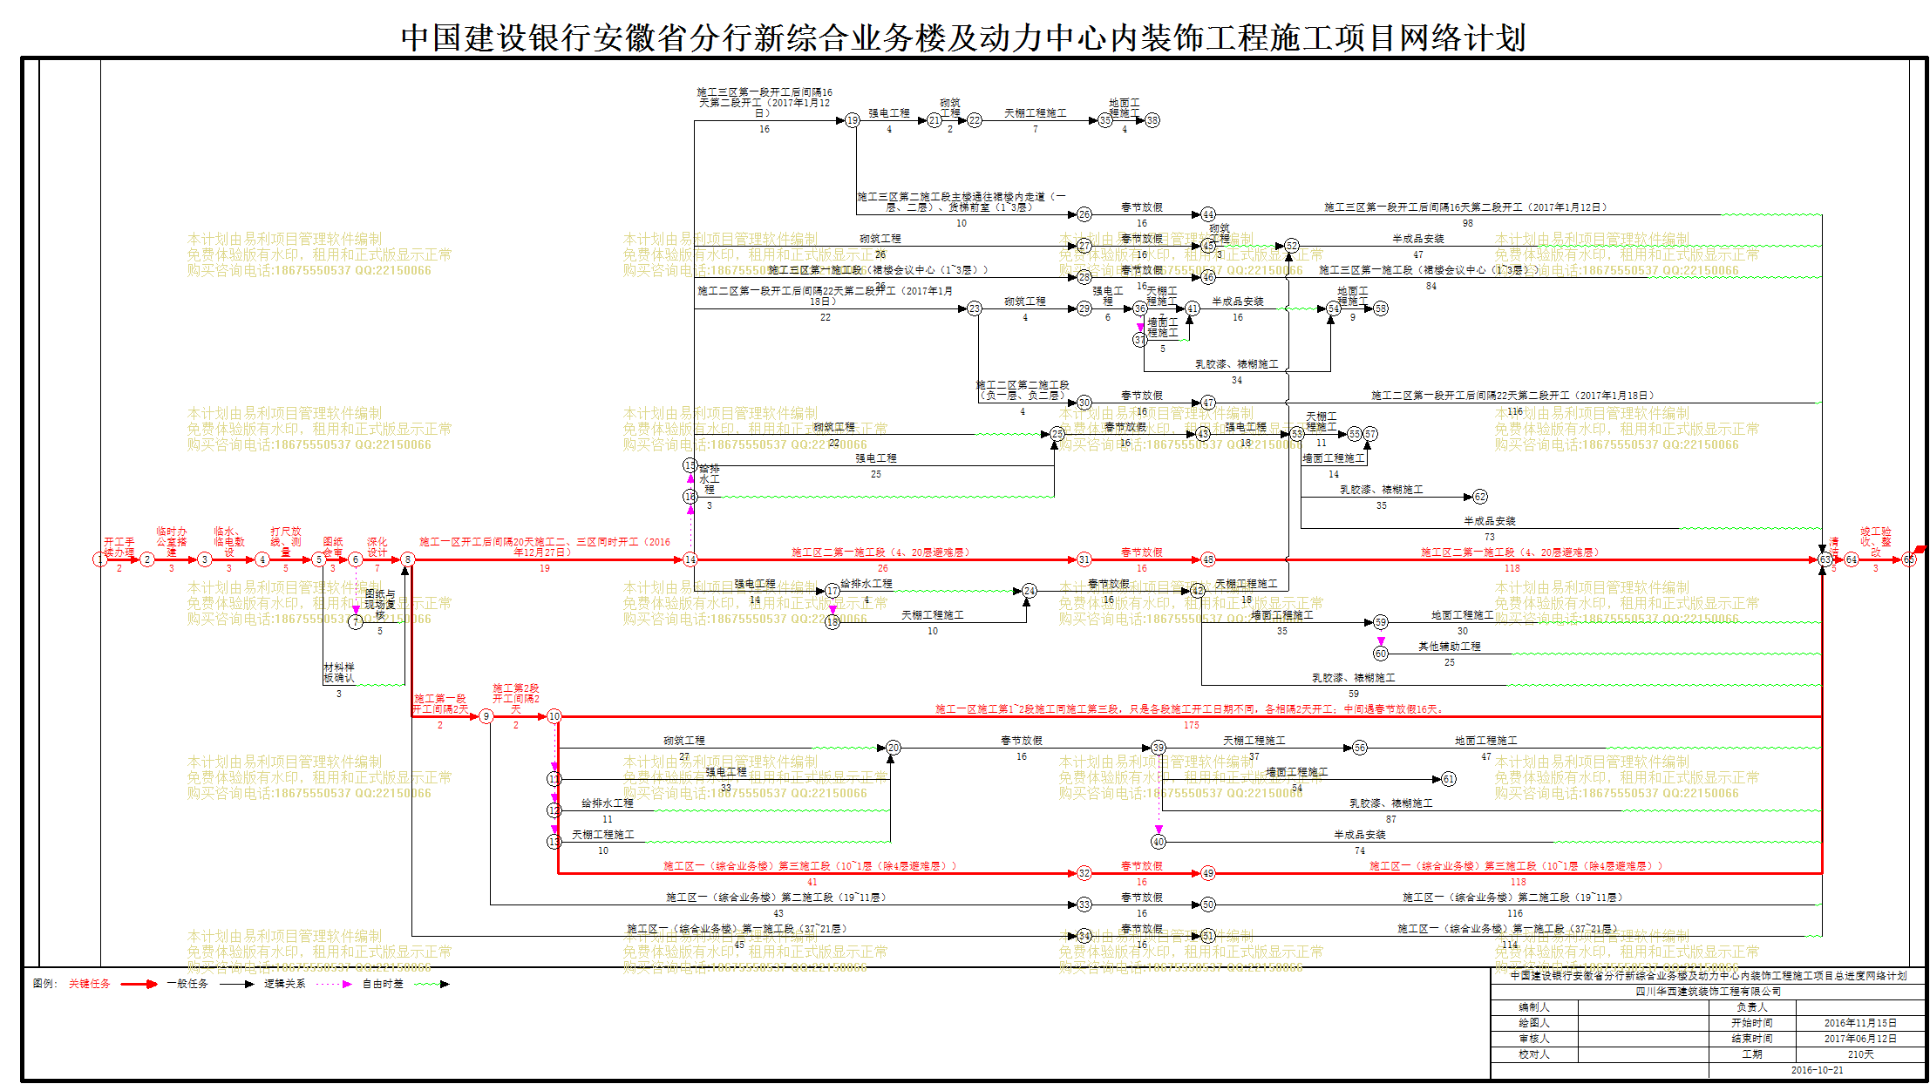Select node circle 40
Screen dimensions: 1930x1084
coord(1159,842)
